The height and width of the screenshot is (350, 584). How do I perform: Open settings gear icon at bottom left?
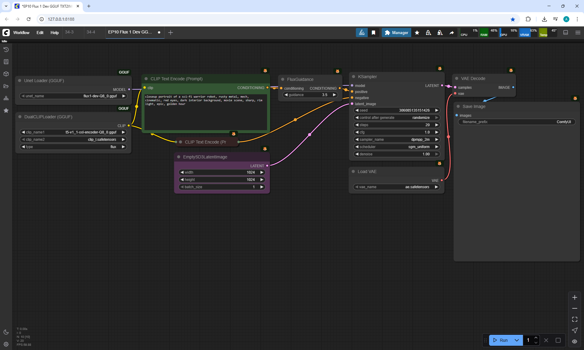[6, 344]
